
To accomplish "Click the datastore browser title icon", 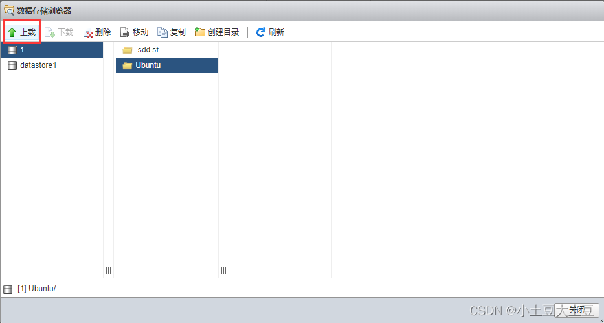I will click(x=9, y=10).
